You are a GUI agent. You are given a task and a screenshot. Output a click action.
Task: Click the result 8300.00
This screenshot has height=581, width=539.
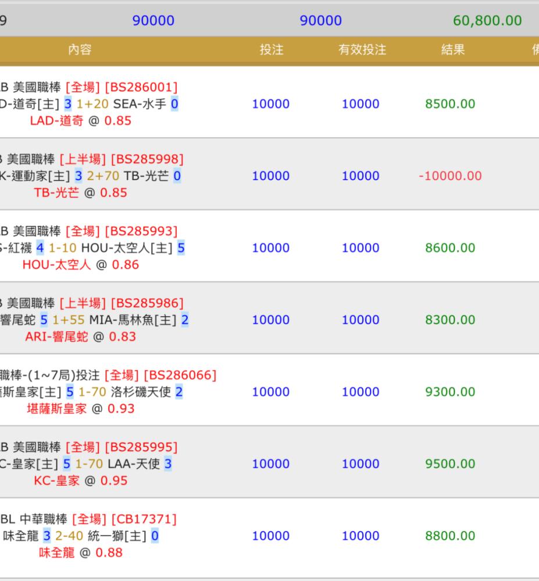pos(450,320)
